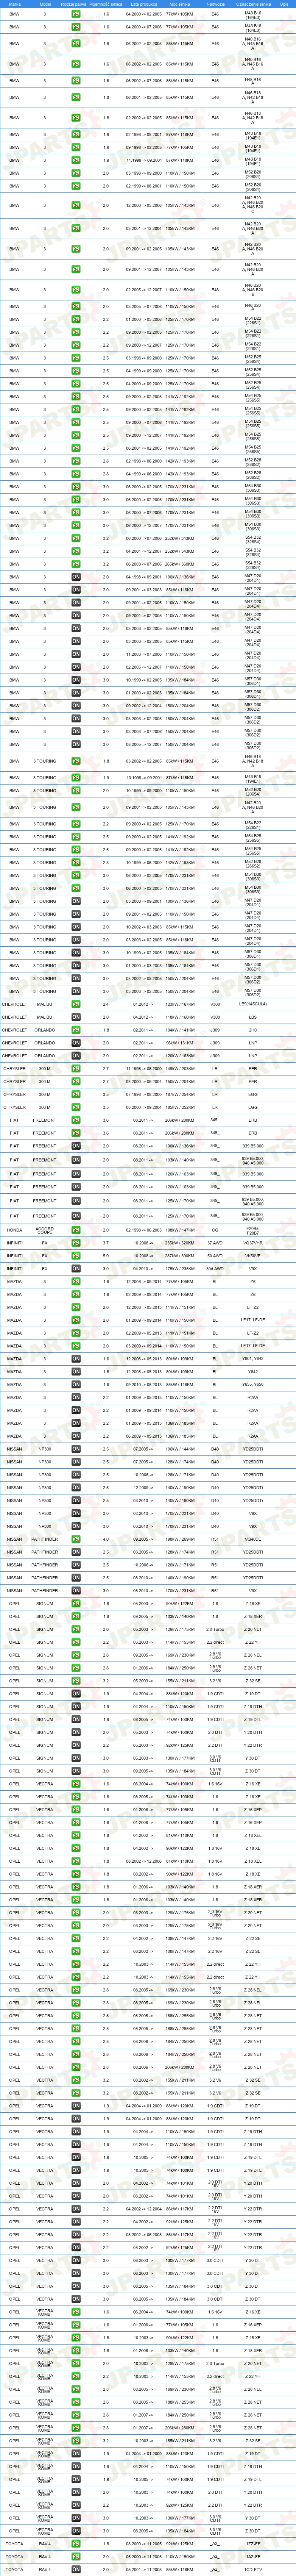Click petrol icon in Opel Signum Z 18 XER row
The width and height of the screenshot is (296, 2576).
(x=76, y=1617)
